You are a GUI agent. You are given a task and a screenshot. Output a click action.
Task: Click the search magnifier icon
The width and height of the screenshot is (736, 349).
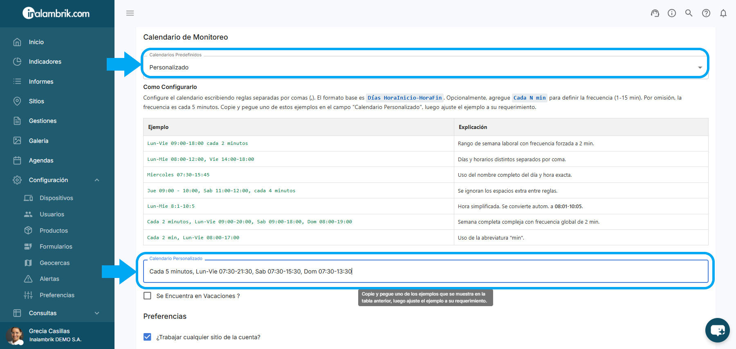click(x=689, y=13)
